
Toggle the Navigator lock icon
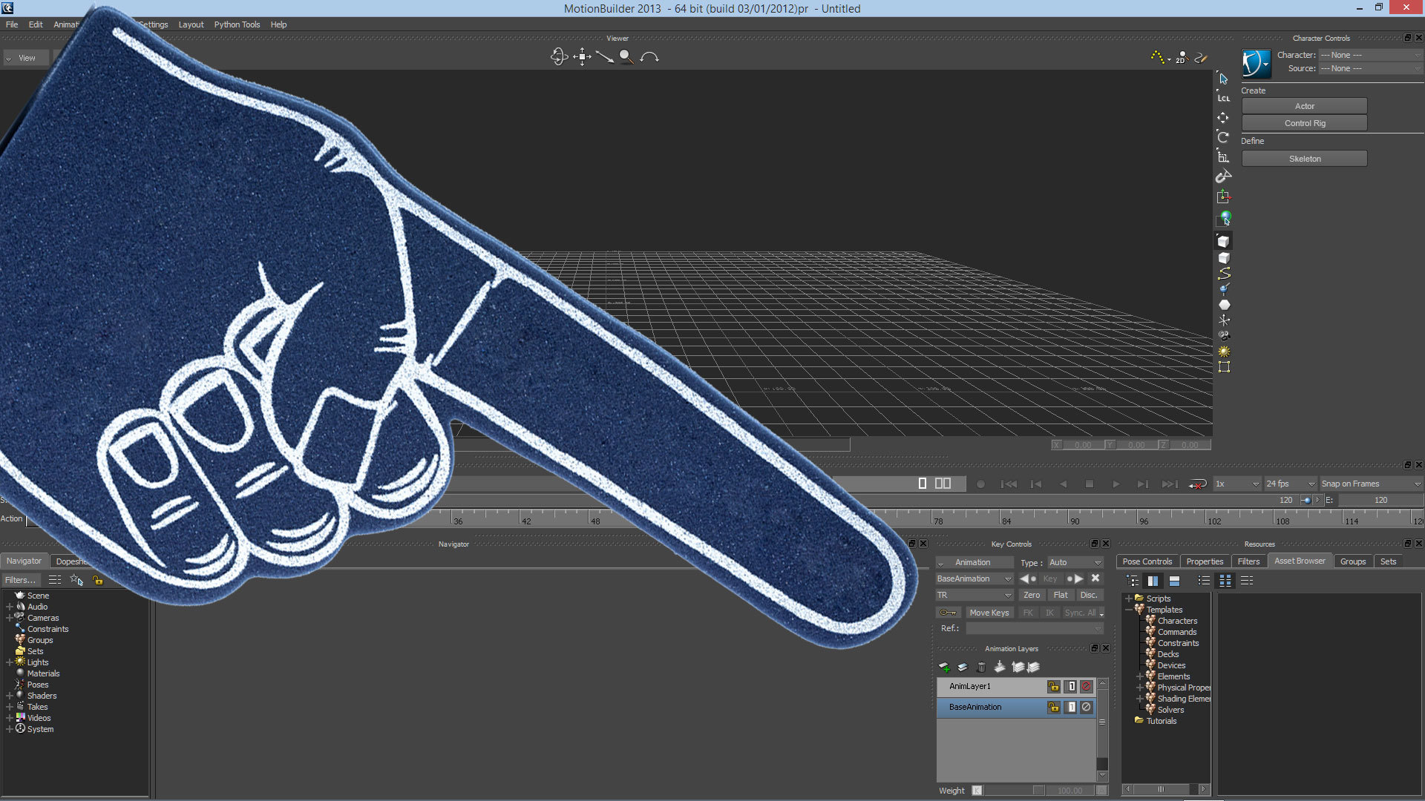coord(97,580)
